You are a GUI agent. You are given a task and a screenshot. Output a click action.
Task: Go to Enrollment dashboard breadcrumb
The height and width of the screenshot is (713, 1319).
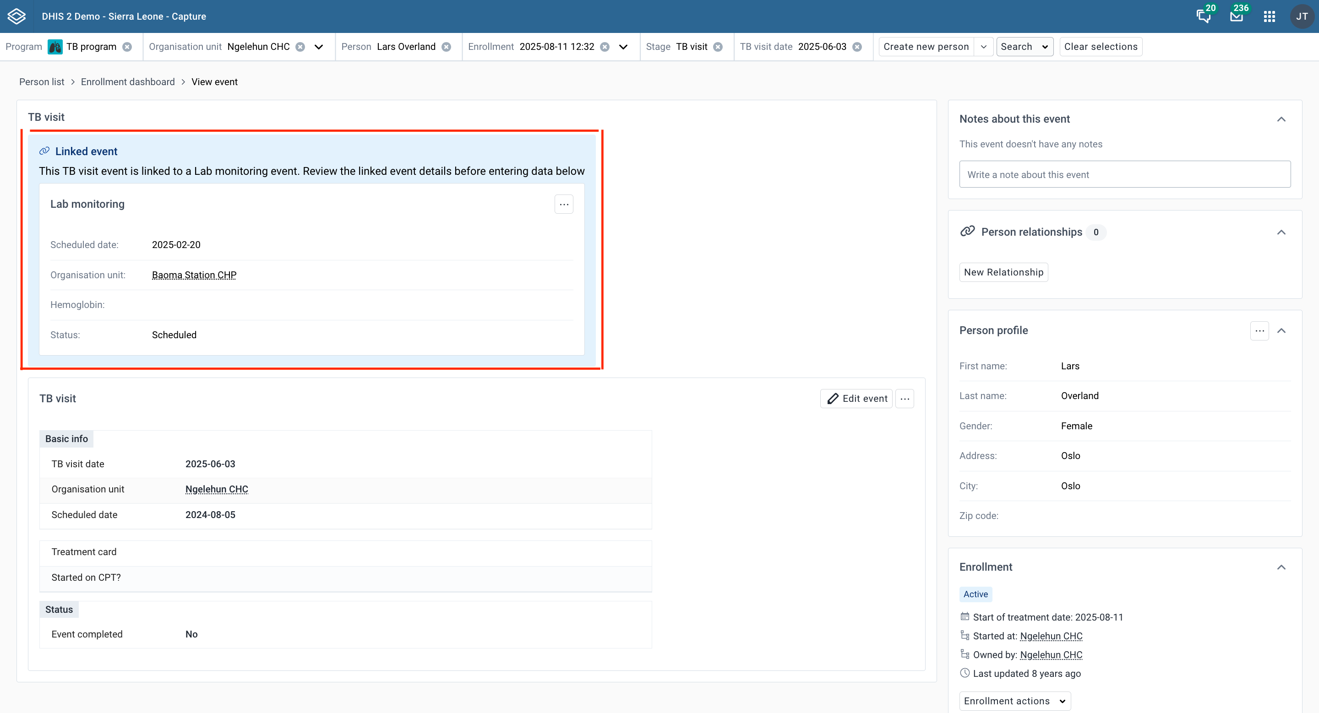coord(127,82)
